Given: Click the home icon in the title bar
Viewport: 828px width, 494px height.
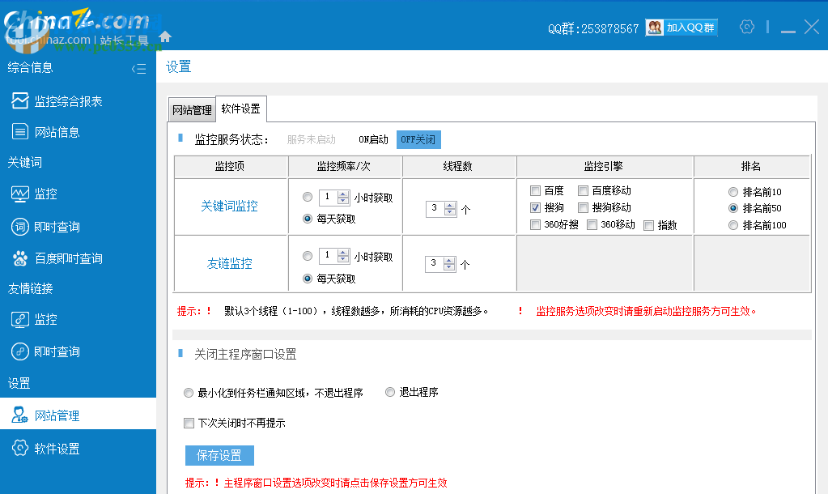Looking at the screenshot, I should [165, 36].
